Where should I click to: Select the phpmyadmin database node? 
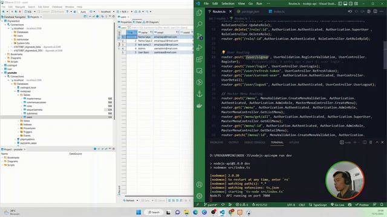tap(27, 139)
